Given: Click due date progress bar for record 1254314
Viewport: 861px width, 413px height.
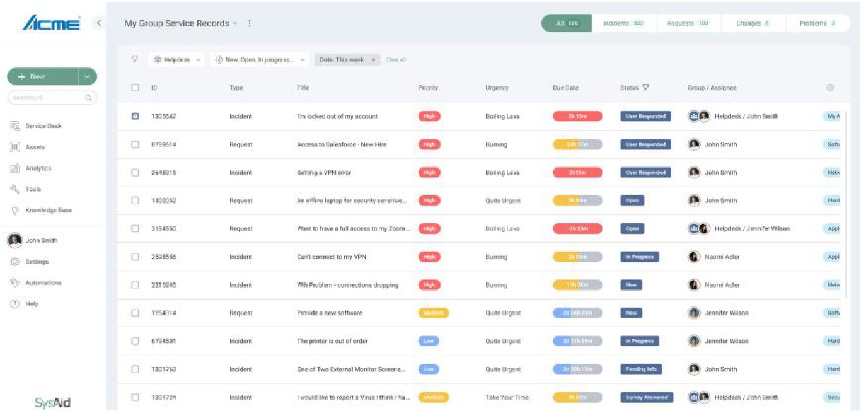Looking at the screenshot, I should [x=577, y=313].
